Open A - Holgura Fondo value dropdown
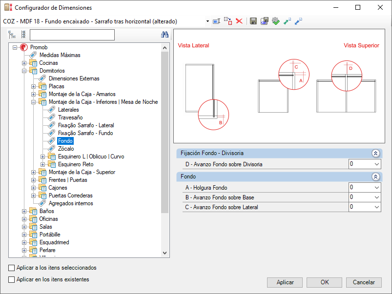The image size is (392, 294). (377, 188)
